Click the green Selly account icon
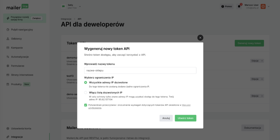Screen dimensions: 280x140 pyautogui.click(x=63, y=6)
